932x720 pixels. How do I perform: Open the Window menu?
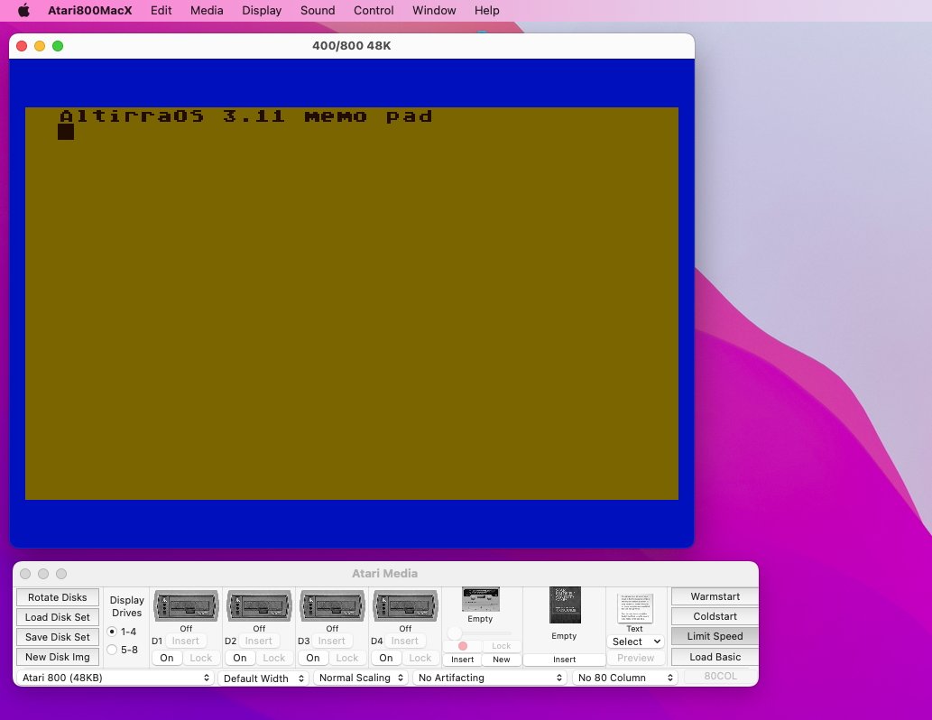coord(434,11)
